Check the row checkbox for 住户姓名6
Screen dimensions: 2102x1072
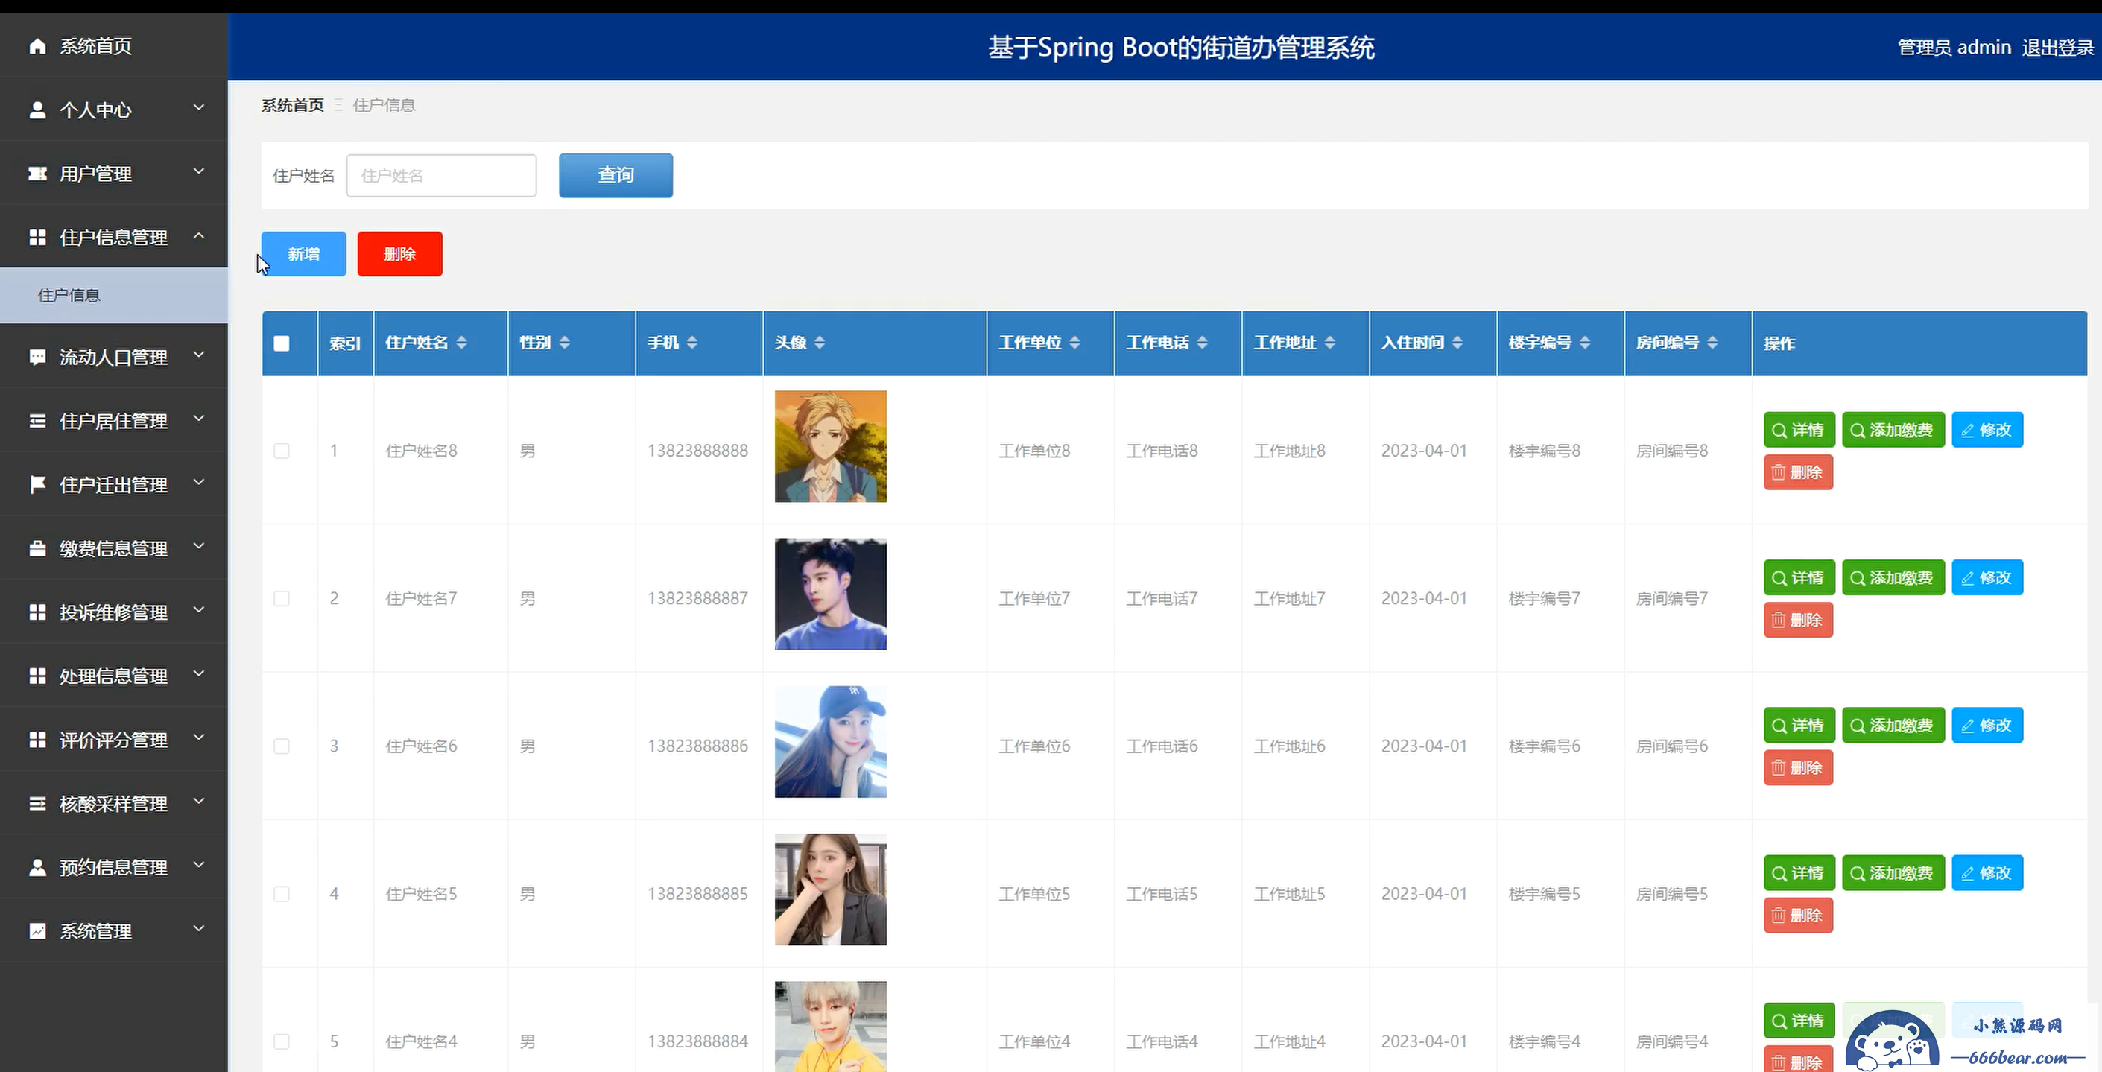(x=282, y=746)
